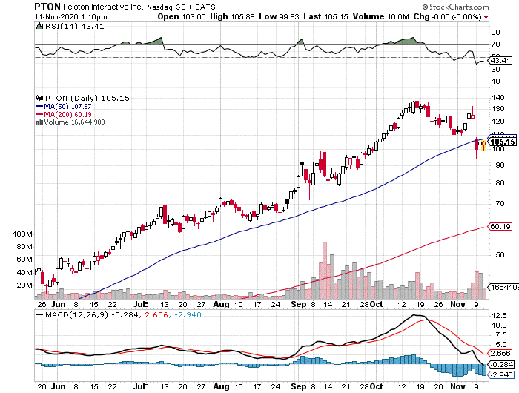Select the MA(50) 107.37 legend entry
This screenshot has width=519, height=393.
(x=65, y=106)
